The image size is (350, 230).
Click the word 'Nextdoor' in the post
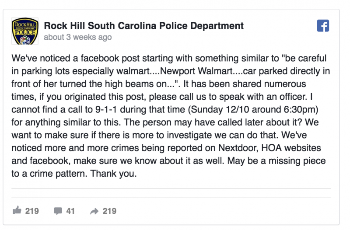pos(238,148)
